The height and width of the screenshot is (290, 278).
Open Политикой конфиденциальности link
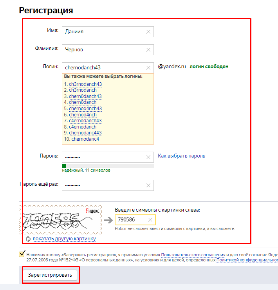point(247,260)
